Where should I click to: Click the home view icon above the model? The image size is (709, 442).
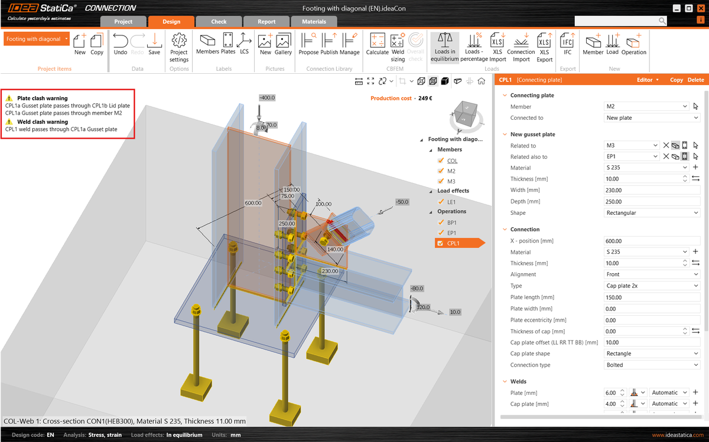click(x=482, y=81)
